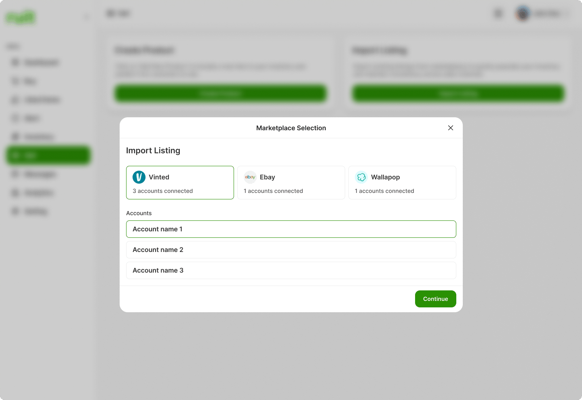Image resolution: width=582 pixels, height=400 pixels.
Task: Select Account name 1
Action: [291, 229]
